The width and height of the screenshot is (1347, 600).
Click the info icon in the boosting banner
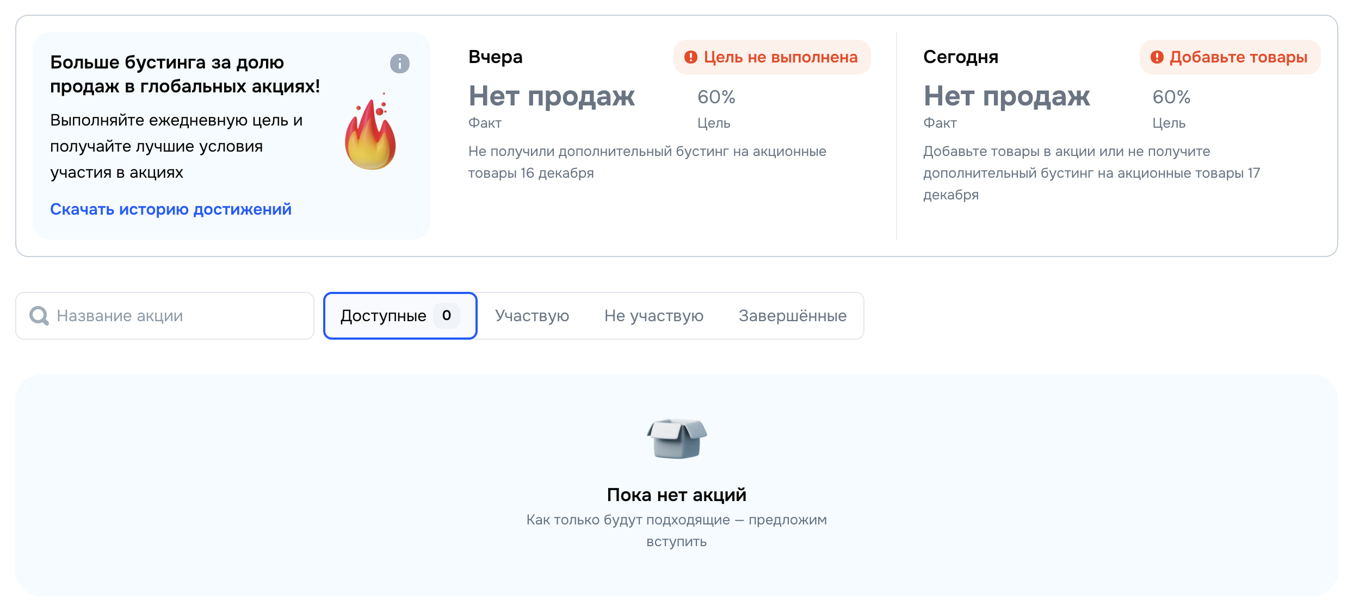tap(399, 64)
